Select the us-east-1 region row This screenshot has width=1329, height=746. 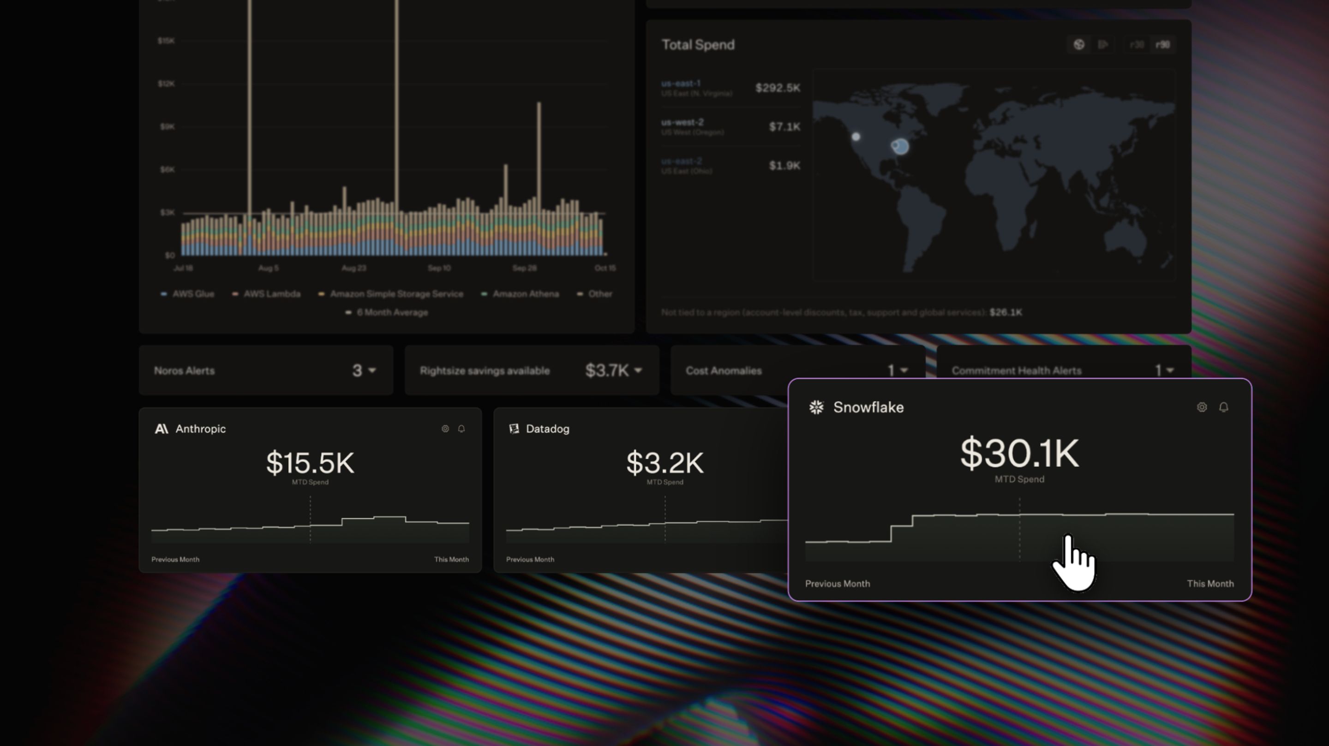tap(730, 88)
